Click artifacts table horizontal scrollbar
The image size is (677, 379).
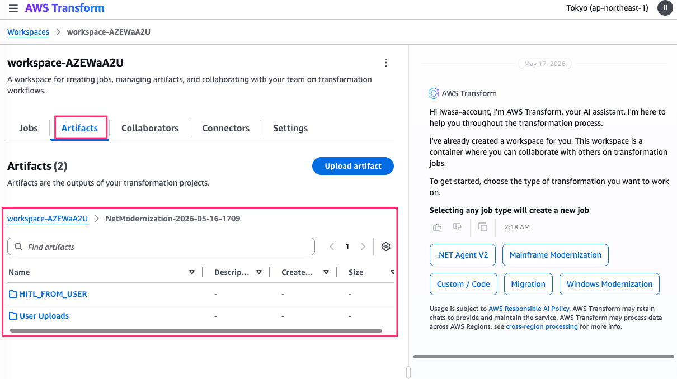[196, 331]
